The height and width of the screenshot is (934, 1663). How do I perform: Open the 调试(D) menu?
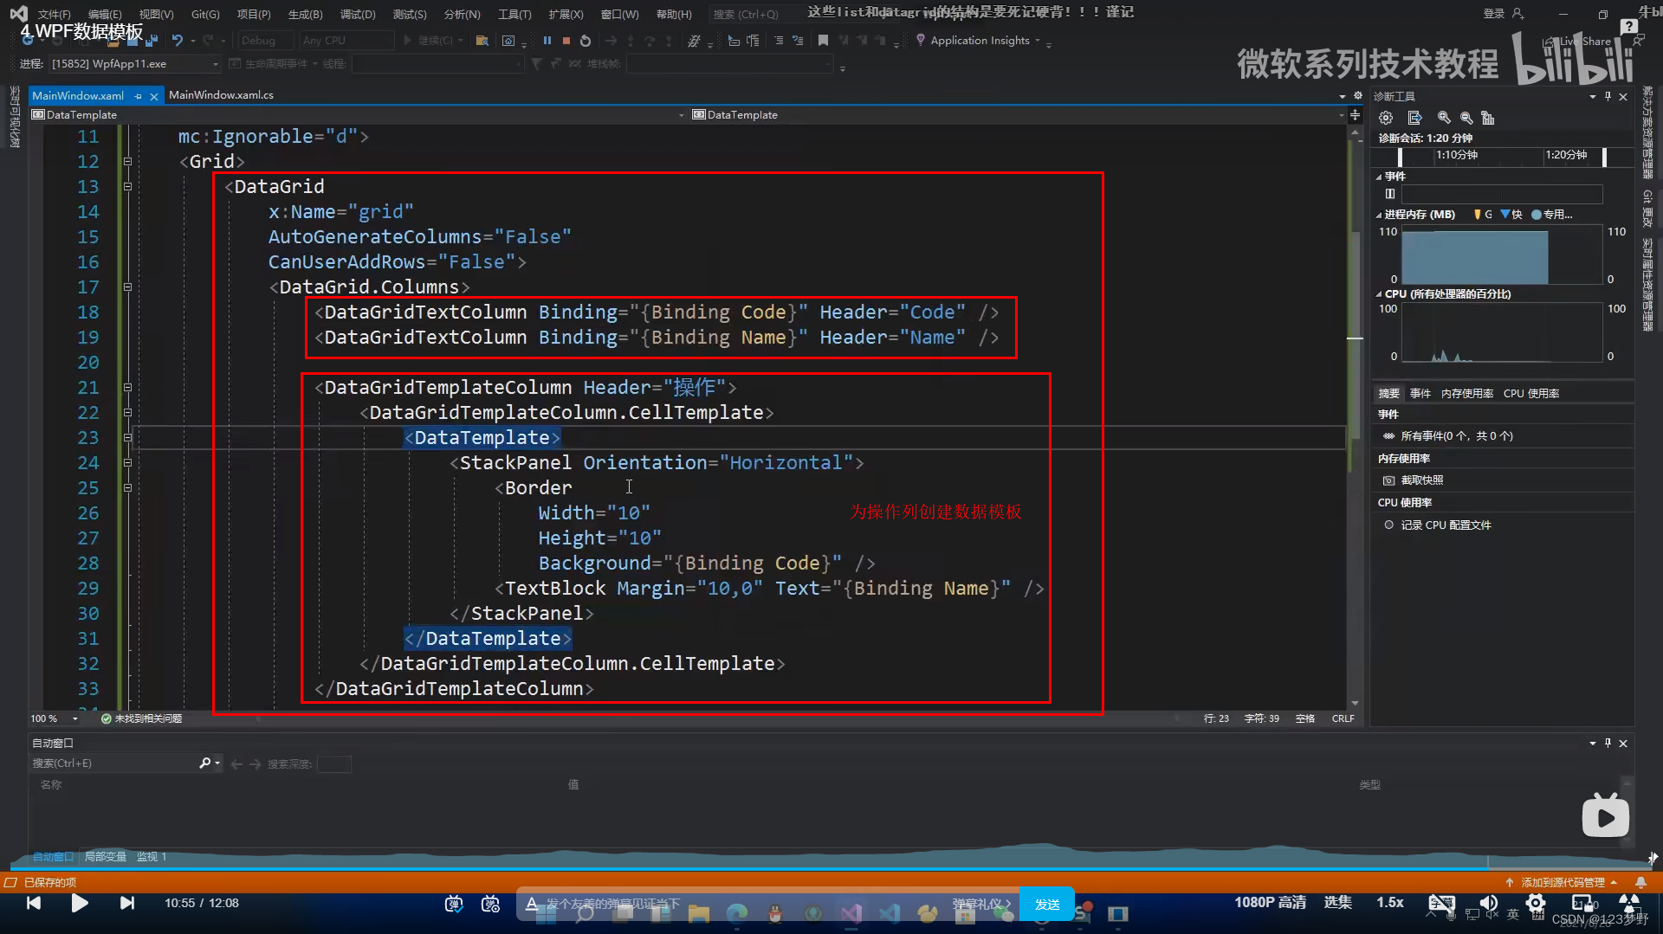pyautogui.click(x=358, y=15)
